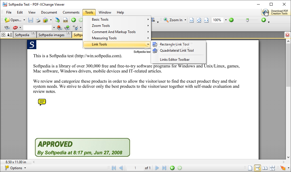Screen dimensions: 291x172
Task: Click the green plus zoom in button
Action: [x=263, y=20]
